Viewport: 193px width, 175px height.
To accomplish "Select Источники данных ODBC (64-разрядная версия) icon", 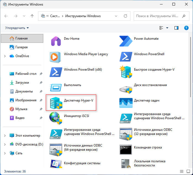I will pos(56,150).
